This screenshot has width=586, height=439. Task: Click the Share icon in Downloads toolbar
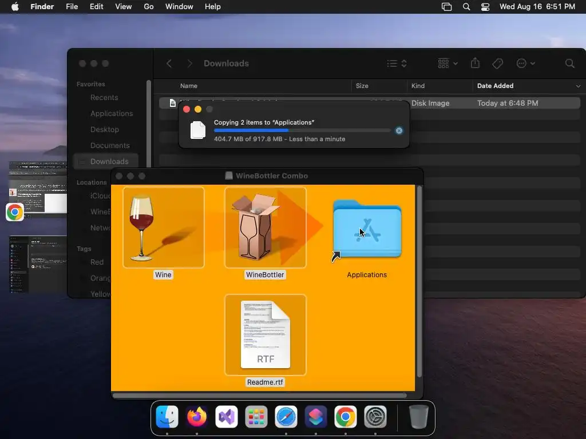pos(475,63)
